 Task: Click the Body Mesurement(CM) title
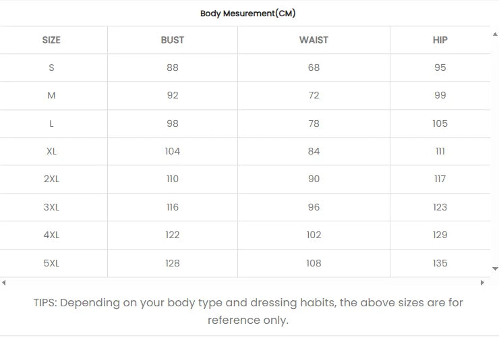point(248,13)
